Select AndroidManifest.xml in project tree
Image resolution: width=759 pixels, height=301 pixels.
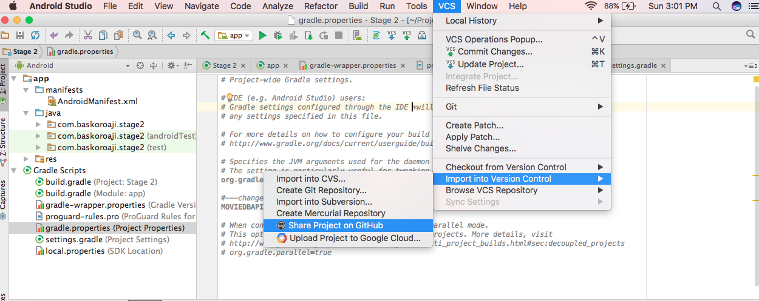point(92,102)
